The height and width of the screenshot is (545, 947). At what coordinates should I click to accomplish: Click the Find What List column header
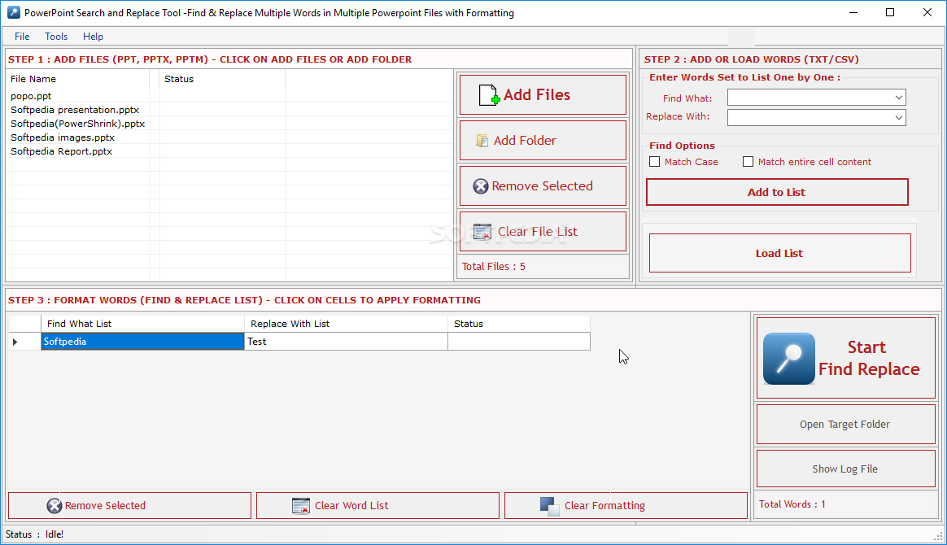click(x=142, y=324)
